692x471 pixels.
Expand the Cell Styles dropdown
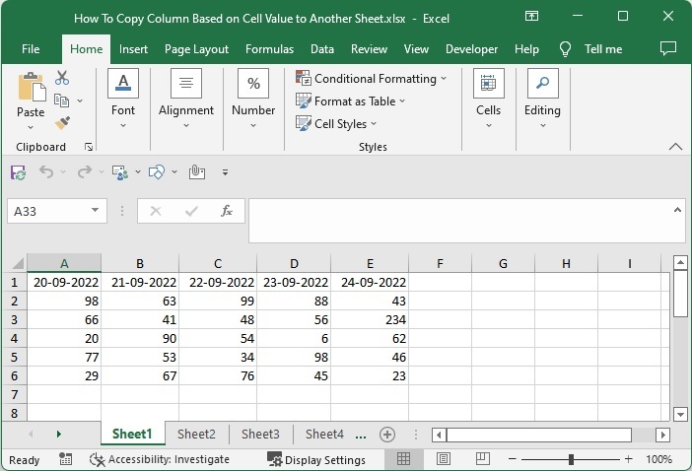(x=374, y=124)
